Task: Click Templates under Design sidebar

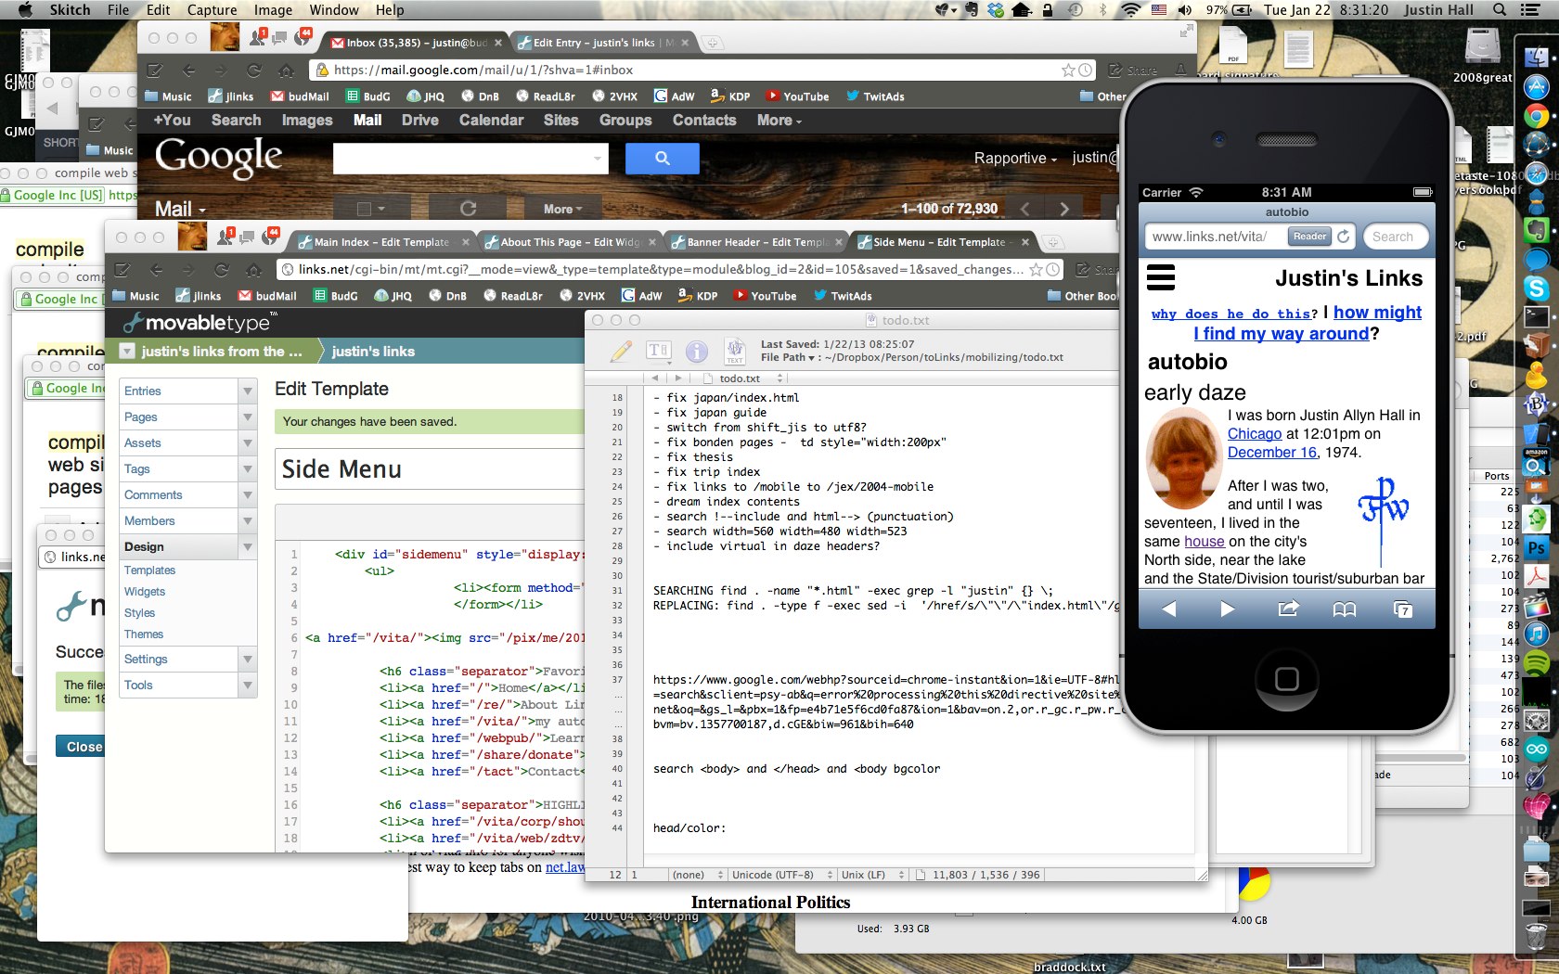Action: click(x=149, y=570)
